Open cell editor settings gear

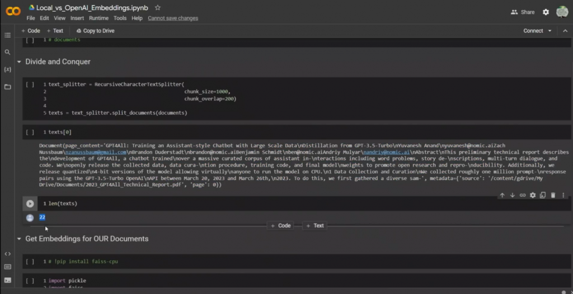533,196
